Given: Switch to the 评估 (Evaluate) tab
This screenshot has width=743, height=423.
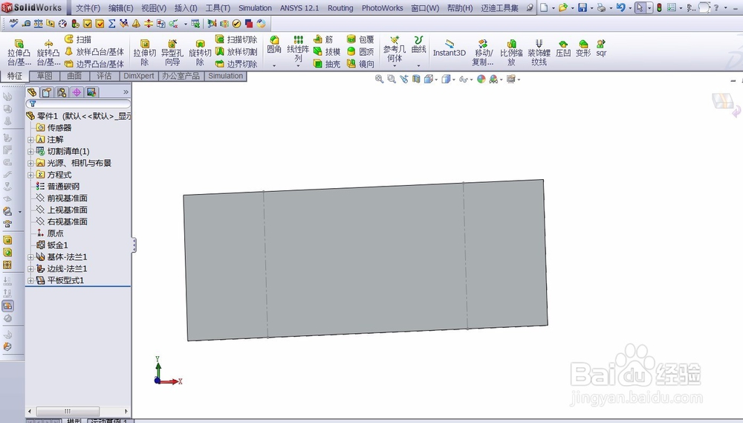Looking at the screenshot, I should 104,76.
